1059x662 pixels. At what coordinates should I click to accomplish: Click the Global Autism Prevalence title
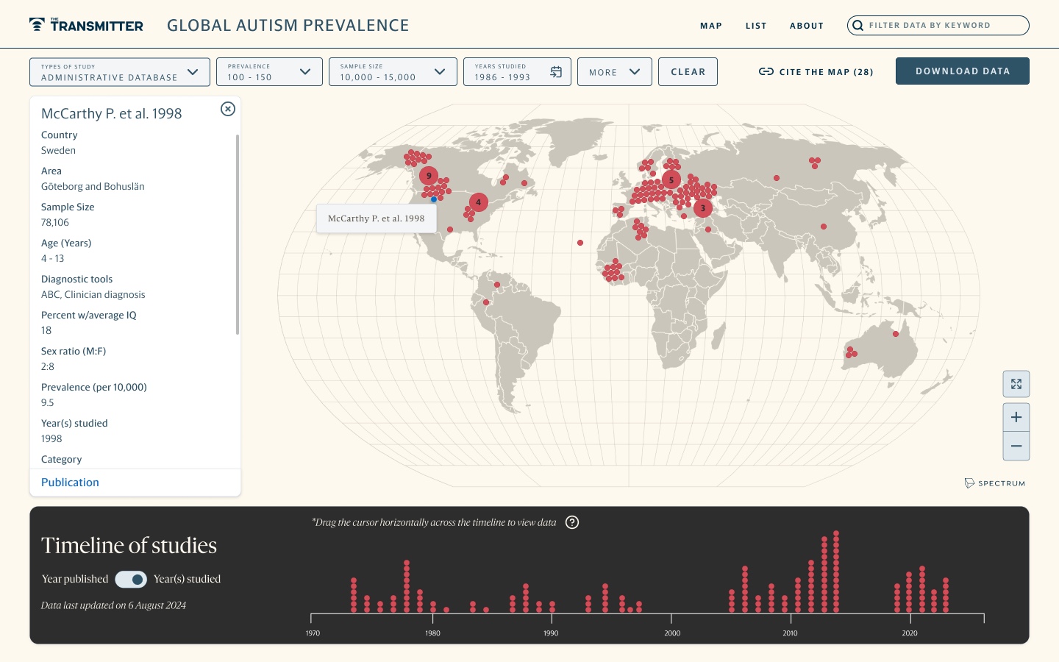click(x=288, y=26)
